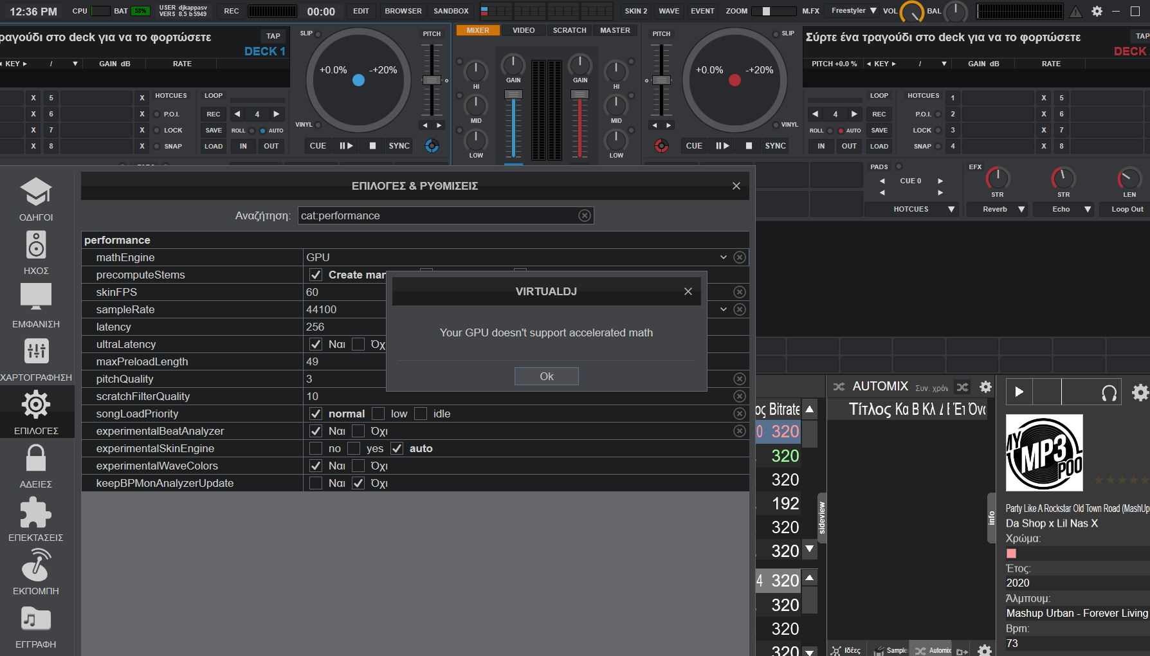The width and height of the screenshot is (1150, 656).
Task: Adjust the left channel volume fader
Action: coord(513,95)
